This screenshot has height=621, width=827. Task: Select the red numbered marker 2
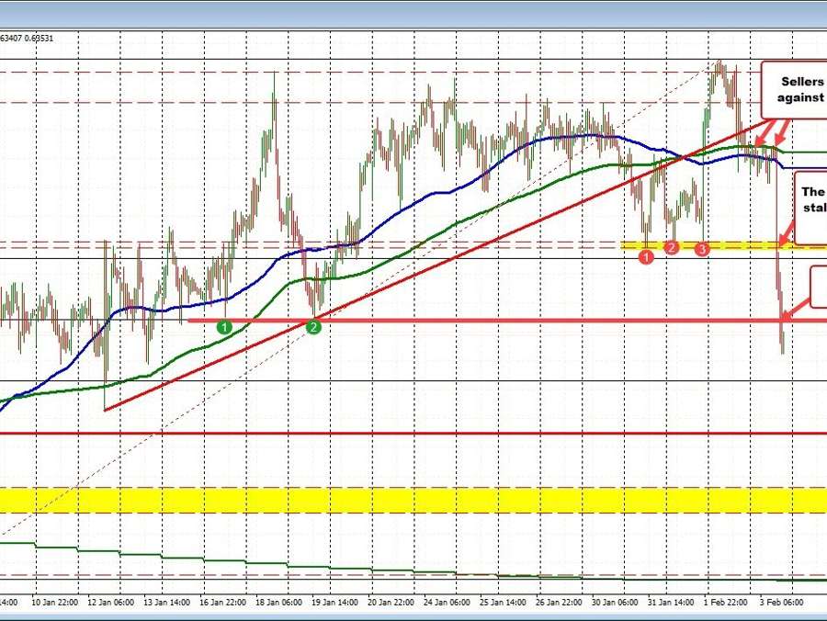coord(671,247)
